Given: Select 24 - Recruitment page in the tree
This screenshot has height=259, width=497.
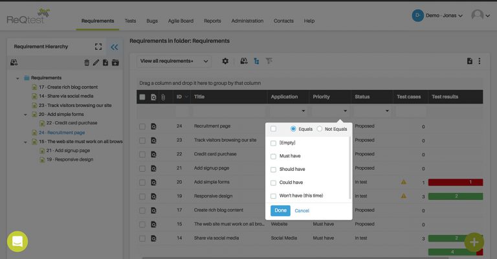Looking at the screenshot, I should (62, 133).
